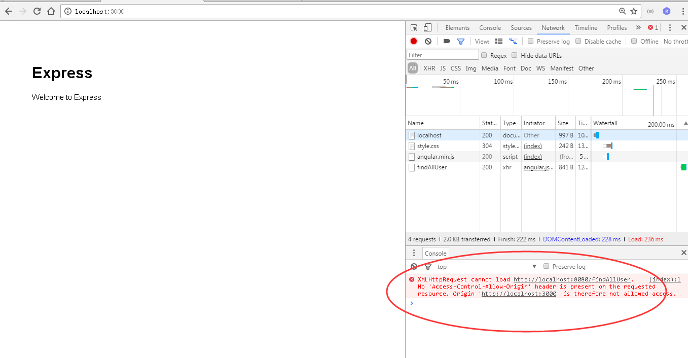Open the Chrome three-dot menu
The image size is (688, 358).
pyautogui.click(x=682, y=11)
